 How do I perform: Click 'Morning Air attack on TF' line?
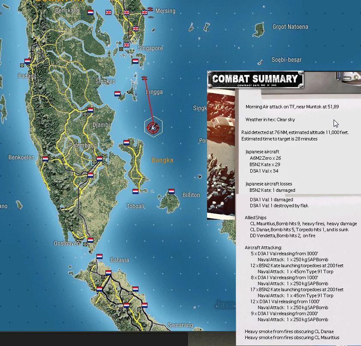(x=292, y=107)
